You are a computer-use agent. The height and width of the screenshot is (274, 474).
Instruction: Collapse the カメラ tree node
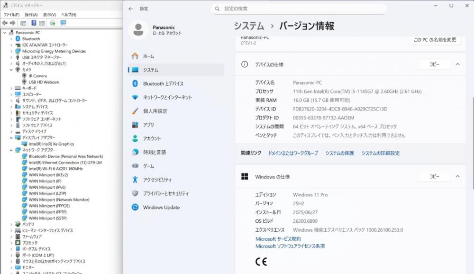pyautogui.click(x=11, y=70)
